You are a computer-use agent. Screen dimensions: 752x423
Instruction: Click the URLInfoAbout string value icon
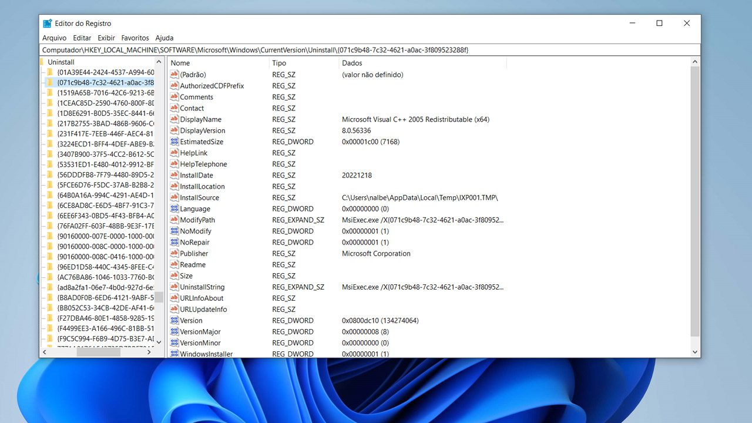pos(174,298)
